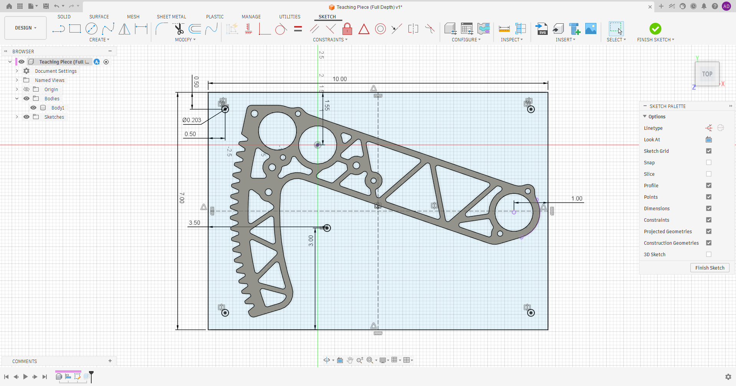The image size is (736, 386).
Task: Toggle the Sketch Grid checkbox
Action: [x=709, y=151]
